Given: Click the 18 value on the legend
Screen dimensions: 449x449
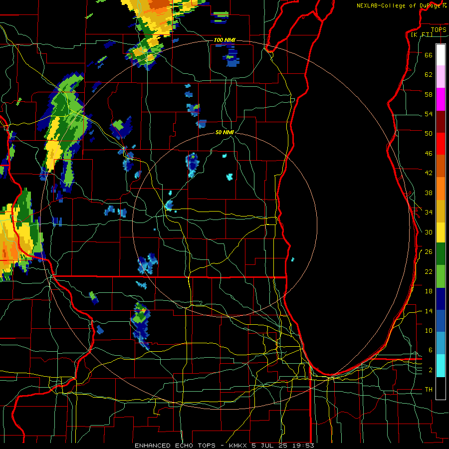Looking at the screenshot, I should pyautogui.click(x=429, y=291).
